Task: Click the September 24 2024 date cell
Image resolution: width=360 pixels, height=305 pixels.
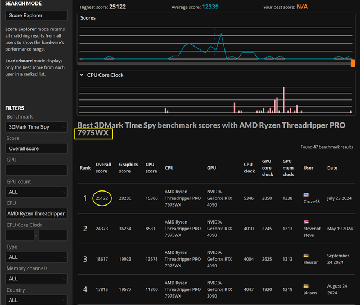Action: pos(338,259)
